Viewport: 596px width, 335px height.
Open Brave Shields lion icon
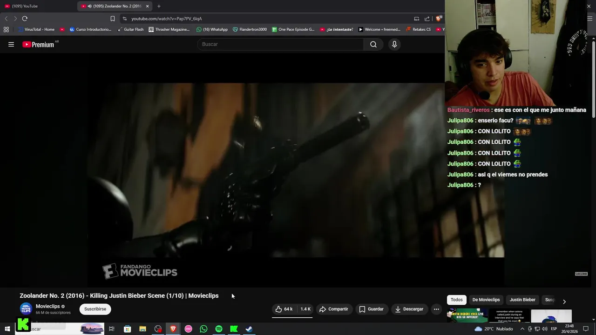pyautogui.click(x=438, y=19)
